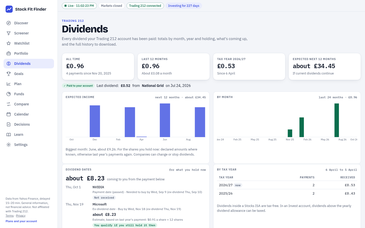This screenshot has height=228, width=365.
Task: Click the tallest bar in By Month chart
Action: [x=337, y=120]
